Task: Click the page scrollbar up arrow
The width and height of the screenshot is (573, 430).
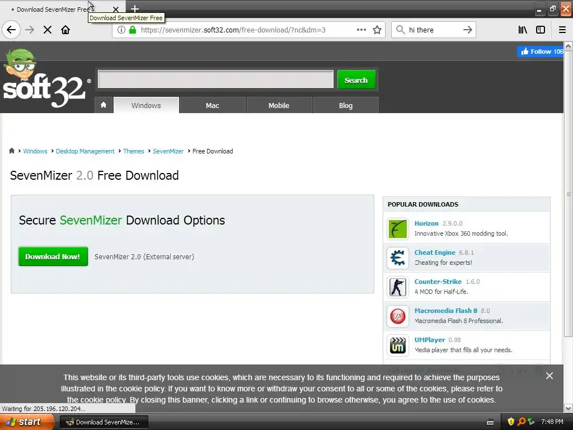Action: pos(568,46)
